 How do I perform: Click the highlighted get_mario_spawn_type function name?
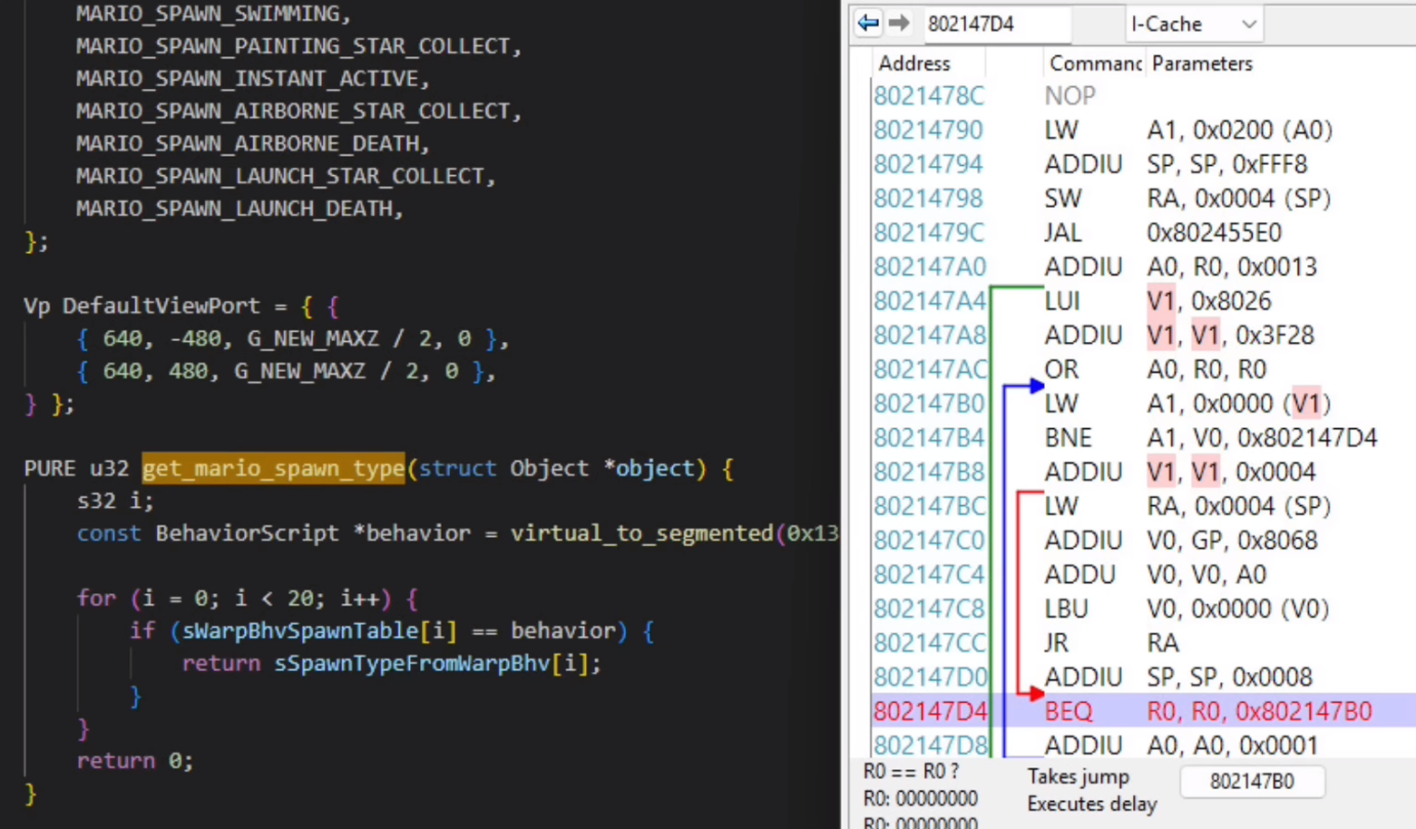pos(273,469)
